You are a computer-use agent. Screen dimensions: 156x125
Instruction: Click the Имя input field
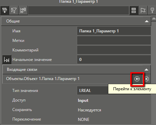tap(114, 31)
